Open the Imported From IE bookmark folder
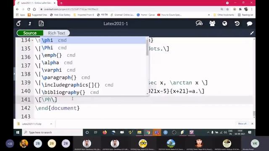269x151 pixels. click(x=84, y=15)
